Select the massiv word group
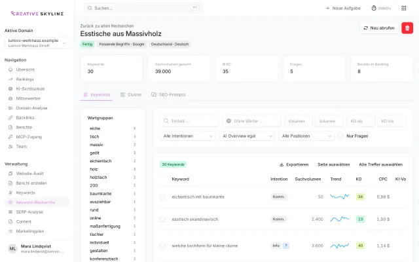Viewport: 419px width, 262px height. (x=113, y=145)
